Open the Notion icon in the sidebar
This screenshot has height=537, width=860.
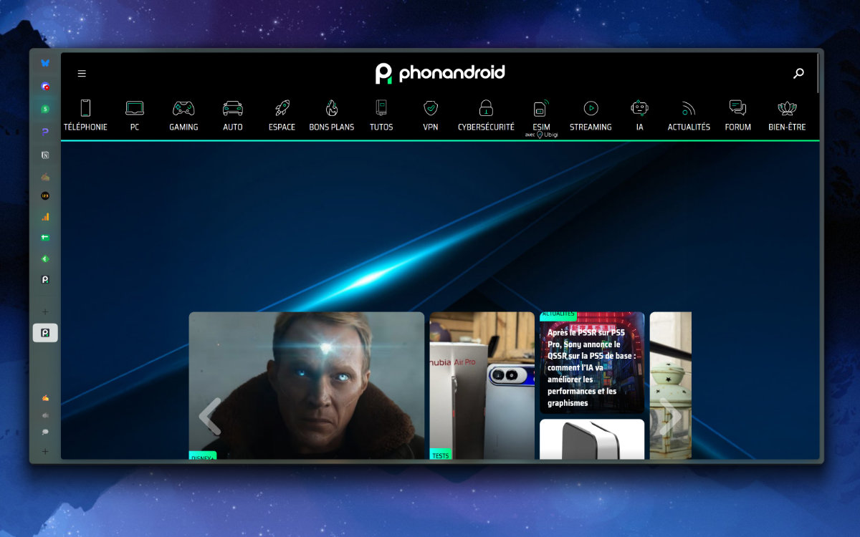(x=45, y=155)
